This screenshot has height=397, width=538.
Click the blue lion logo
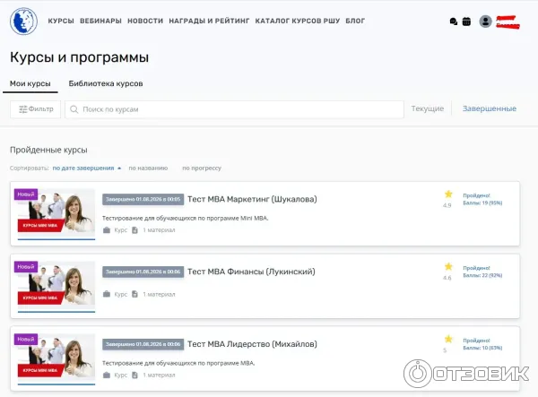(23, 22)
